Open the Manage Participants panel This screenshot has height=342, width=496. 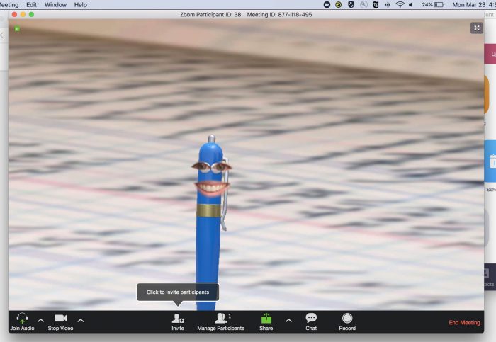220,319
